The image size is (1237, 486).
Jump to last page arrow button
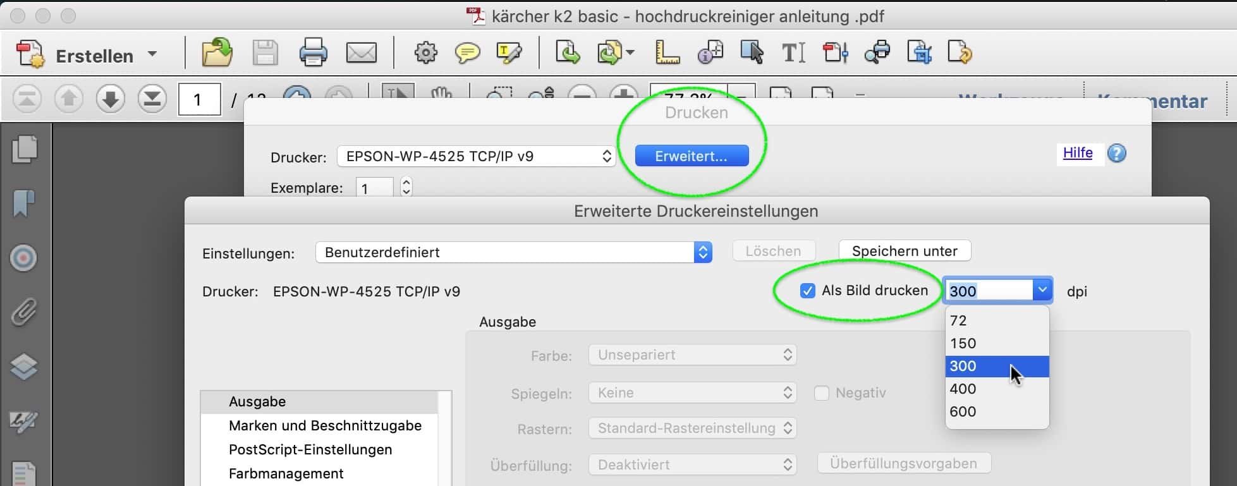tap(152, 99)
